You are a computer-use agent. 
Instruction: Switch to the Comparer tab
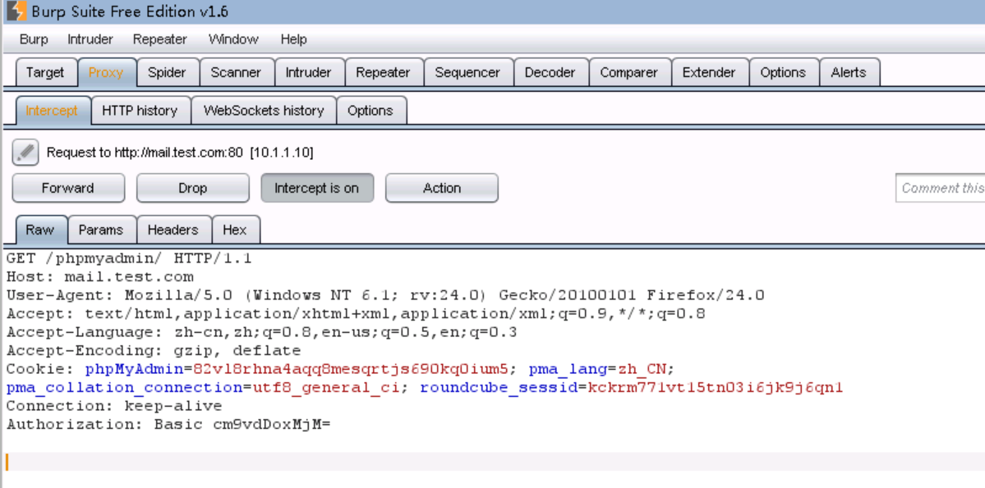tap(628, 72)
